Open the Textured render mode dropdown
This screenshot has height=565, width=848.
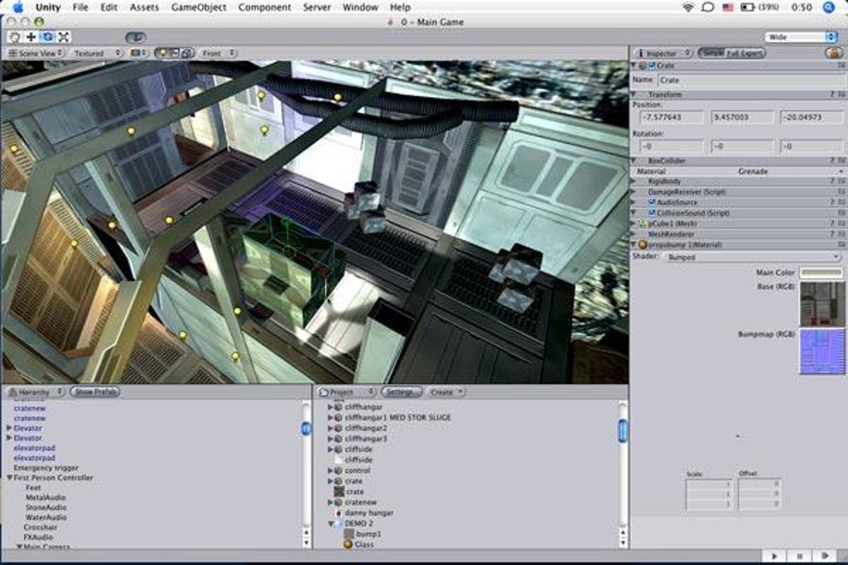click(x=96, y=53)
